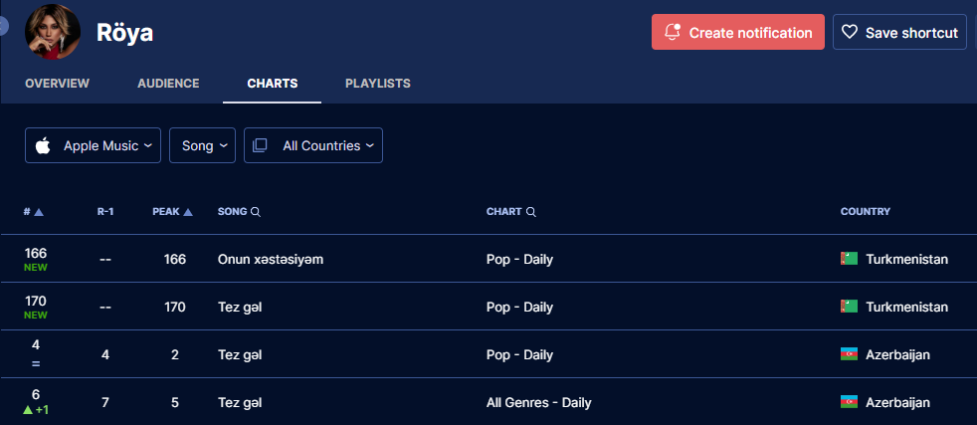Click the sort arrow beside PEAK column
Image resolution: width=977 pixels, height=425 pixels.
(x=188, y=212)
